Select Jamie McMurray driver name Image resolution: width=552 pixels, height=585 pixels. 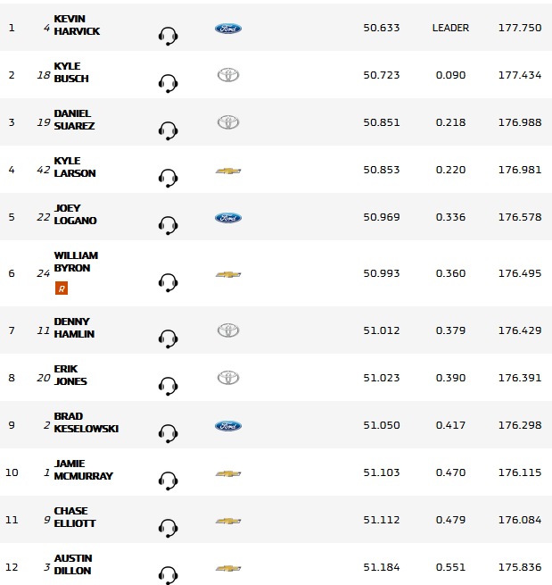click(83, 470)
